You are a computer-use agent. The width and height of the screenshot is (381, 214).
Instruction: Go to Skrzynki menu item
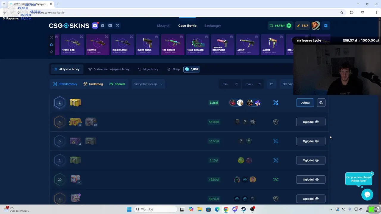(164, 26)
